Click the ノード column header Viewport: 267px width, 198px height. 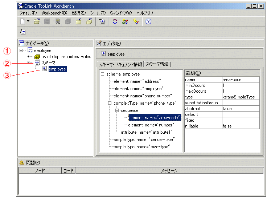[x=40, y=170]
